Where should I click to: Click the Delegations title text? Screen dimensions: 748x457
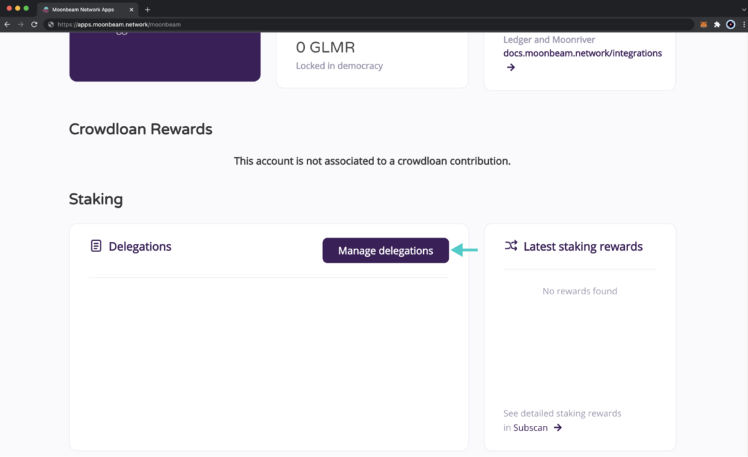pos(140,246)
